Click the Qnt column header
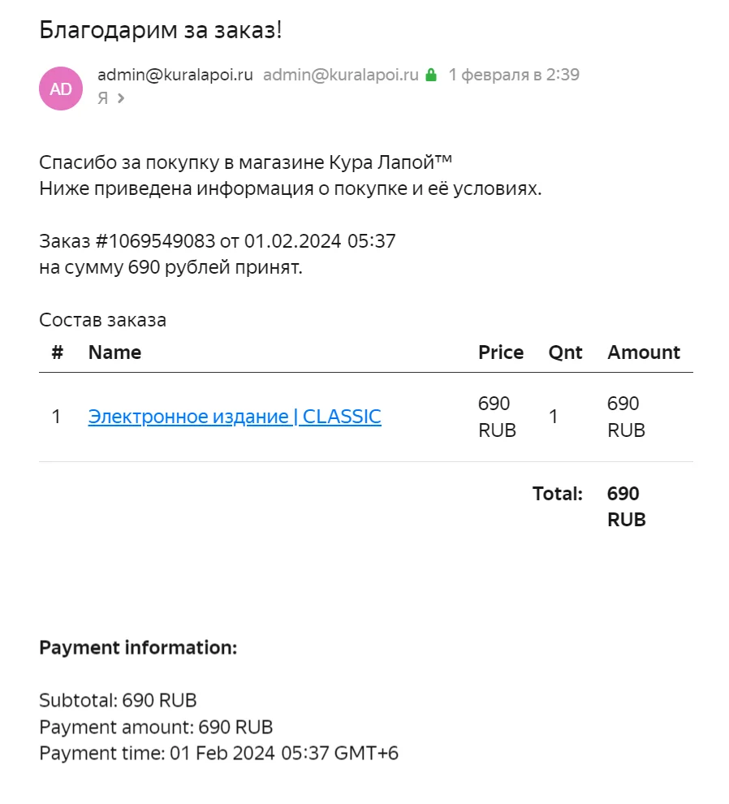The width and height of the screenshot is (729, 804). point(566,352)
